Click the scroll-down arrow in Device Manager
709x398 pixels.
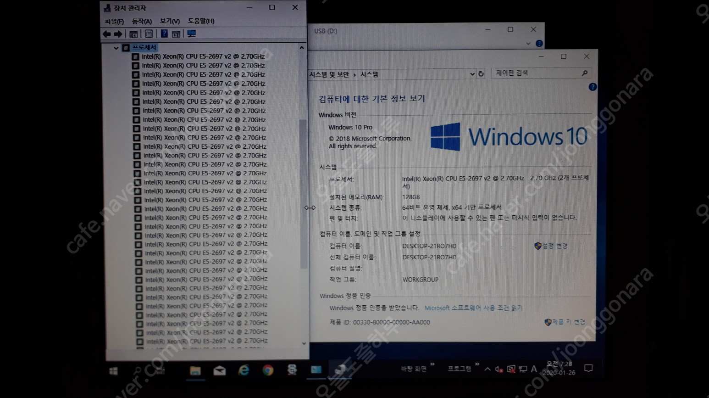(x=304, y=343)
